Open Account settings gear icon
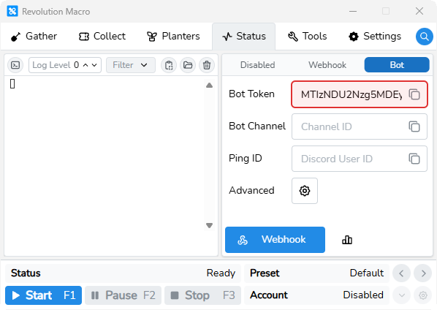 tap(423, 295)
